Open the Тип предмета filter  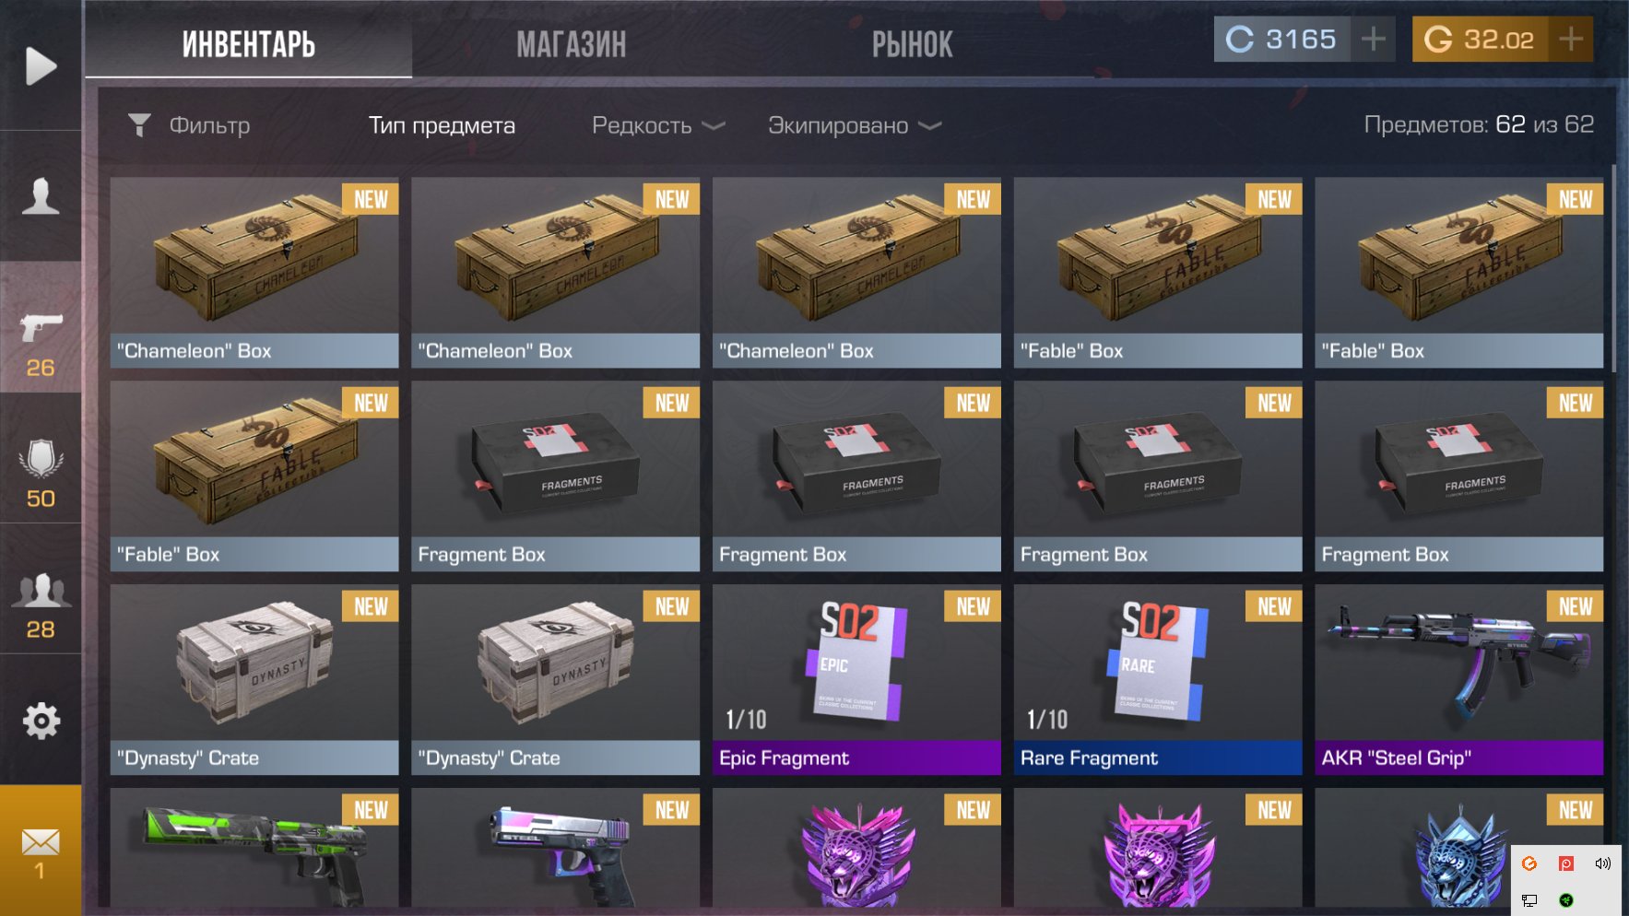click(442, 125)
